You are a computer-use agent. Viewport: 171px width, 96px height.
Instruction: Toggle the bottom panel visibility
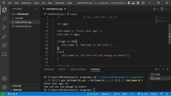pyautogui.click(x=133, y=3)
